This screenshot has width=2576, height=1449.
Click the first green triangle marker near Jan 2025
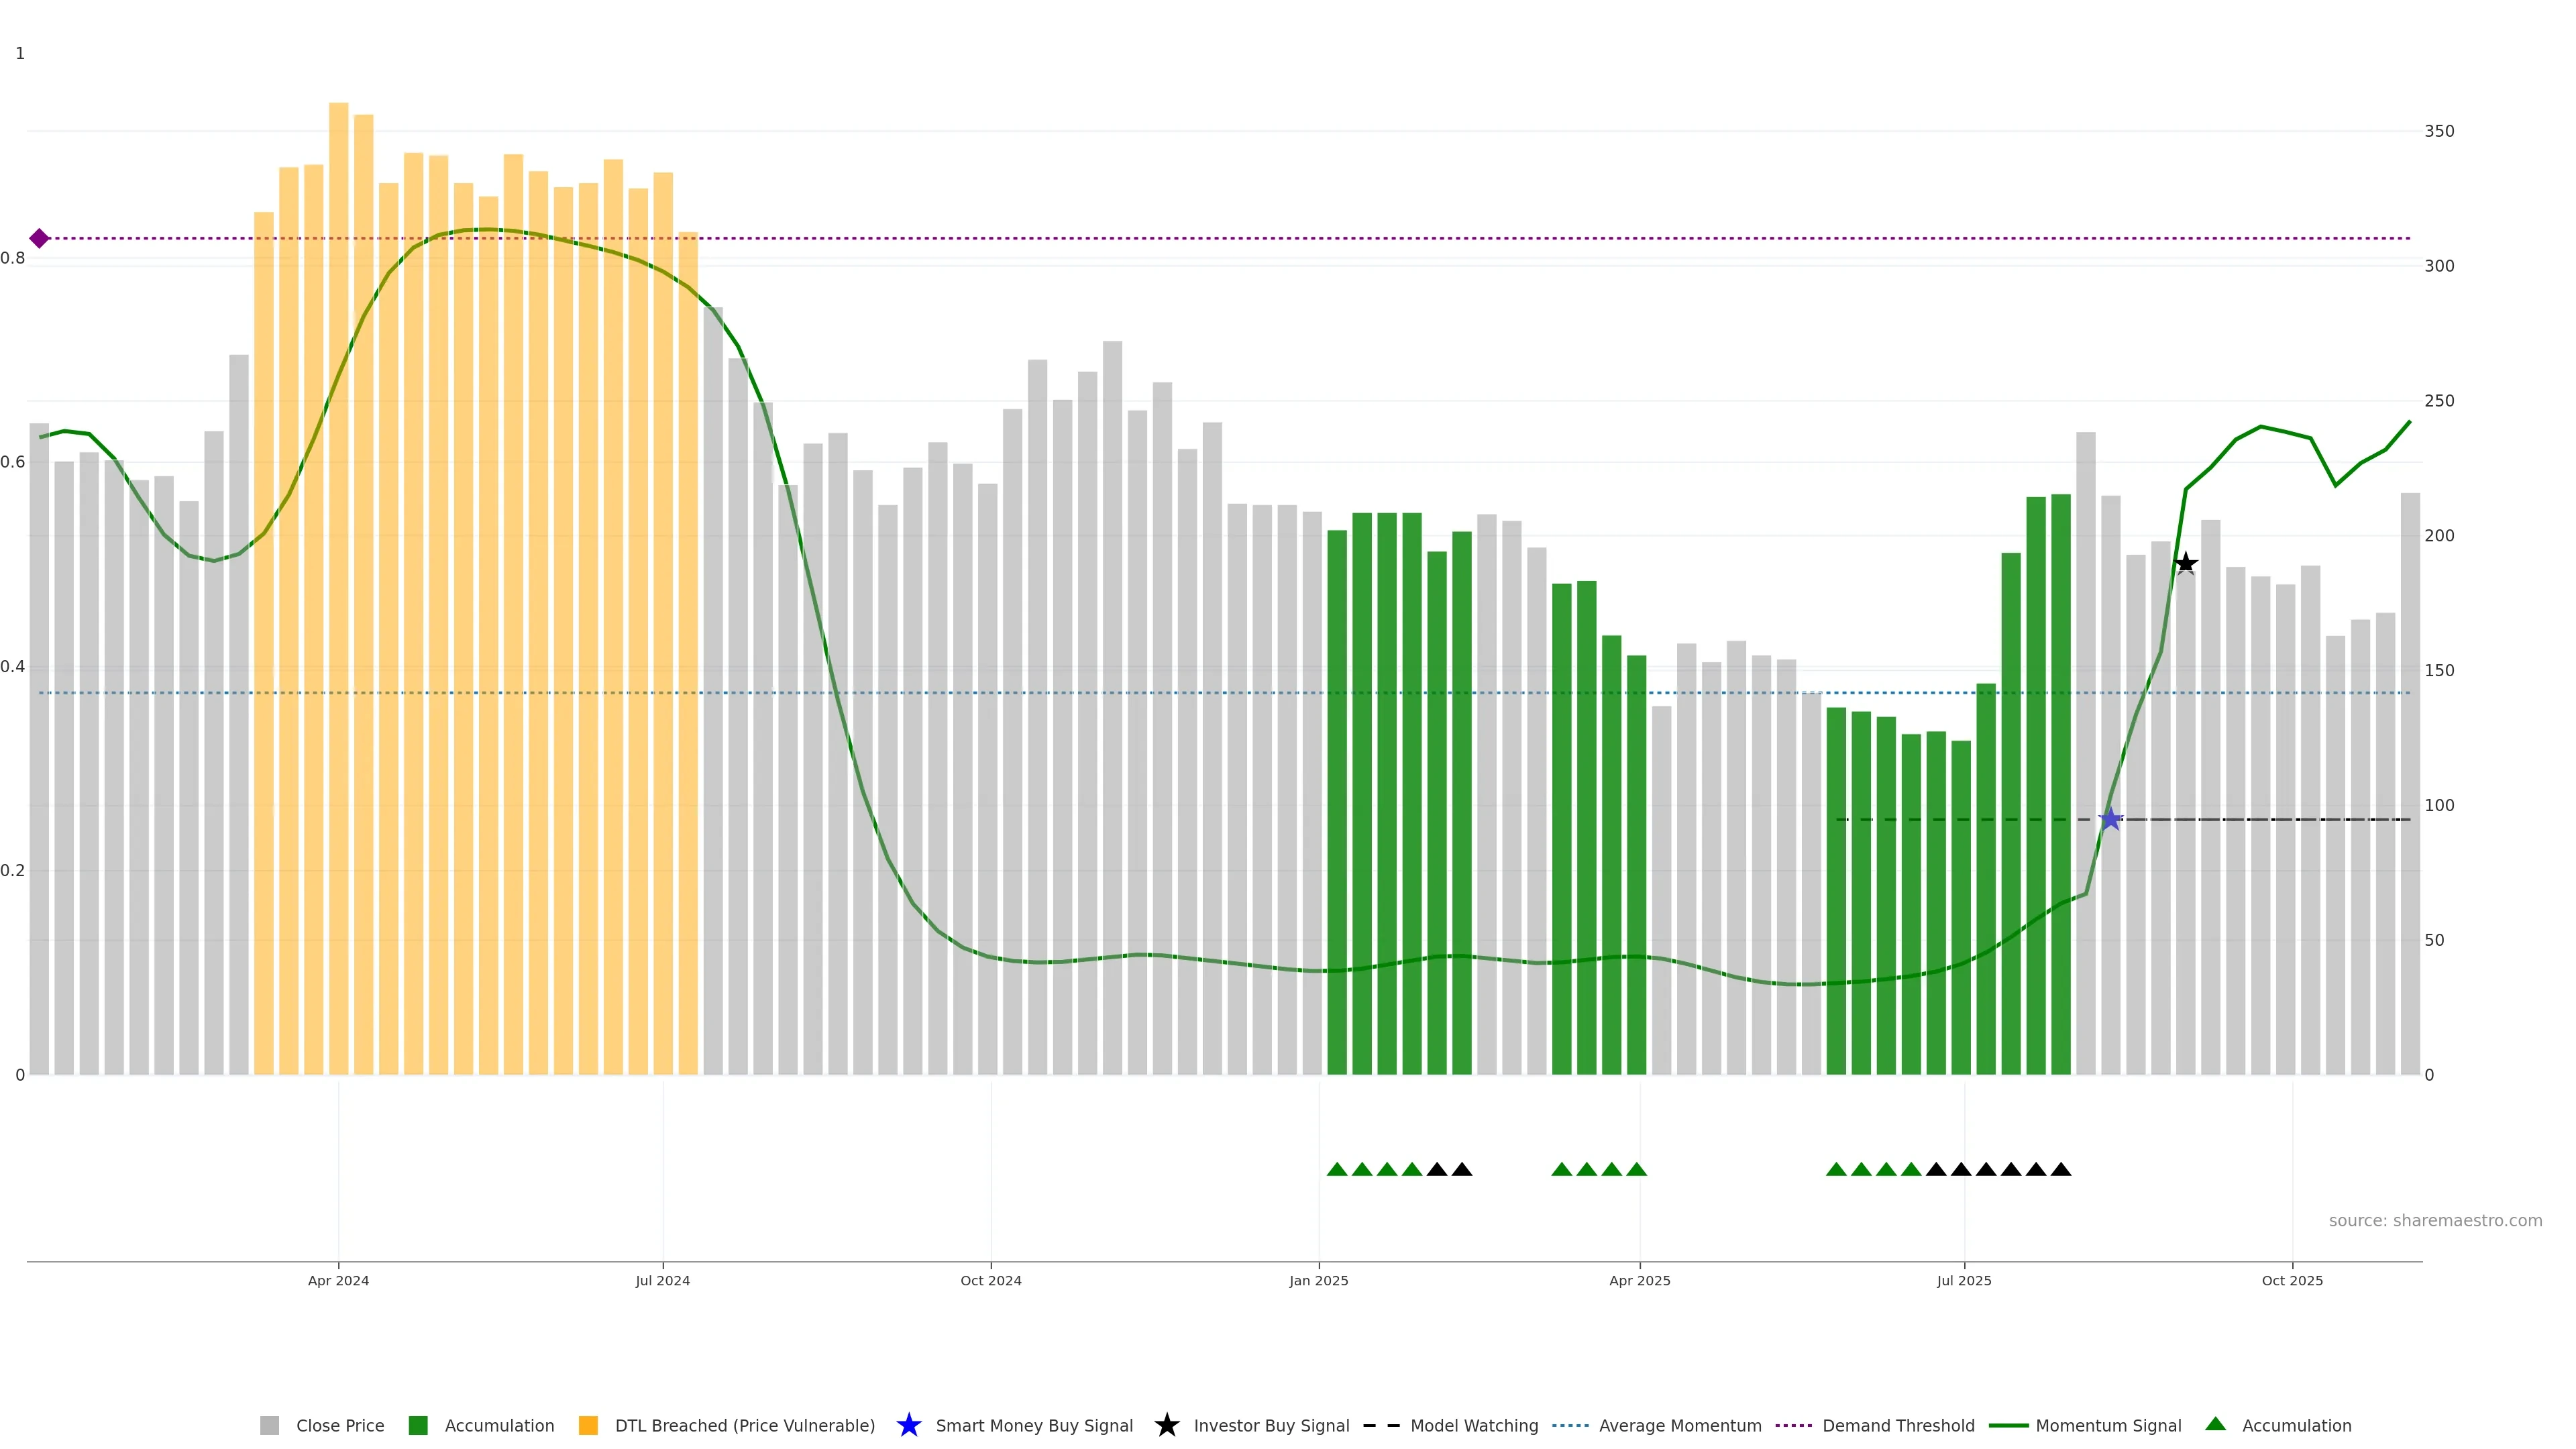[x=1337, y=1169]
